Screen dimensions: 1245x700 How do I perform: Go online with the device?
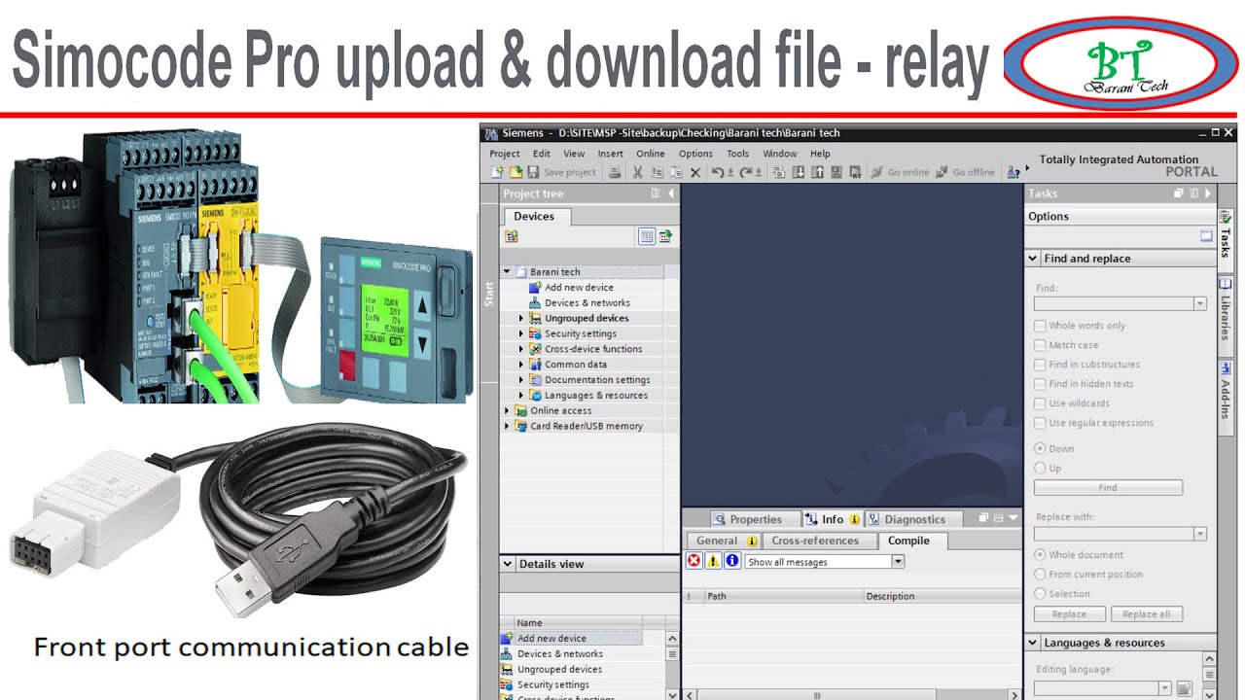(x=901, y=172)
